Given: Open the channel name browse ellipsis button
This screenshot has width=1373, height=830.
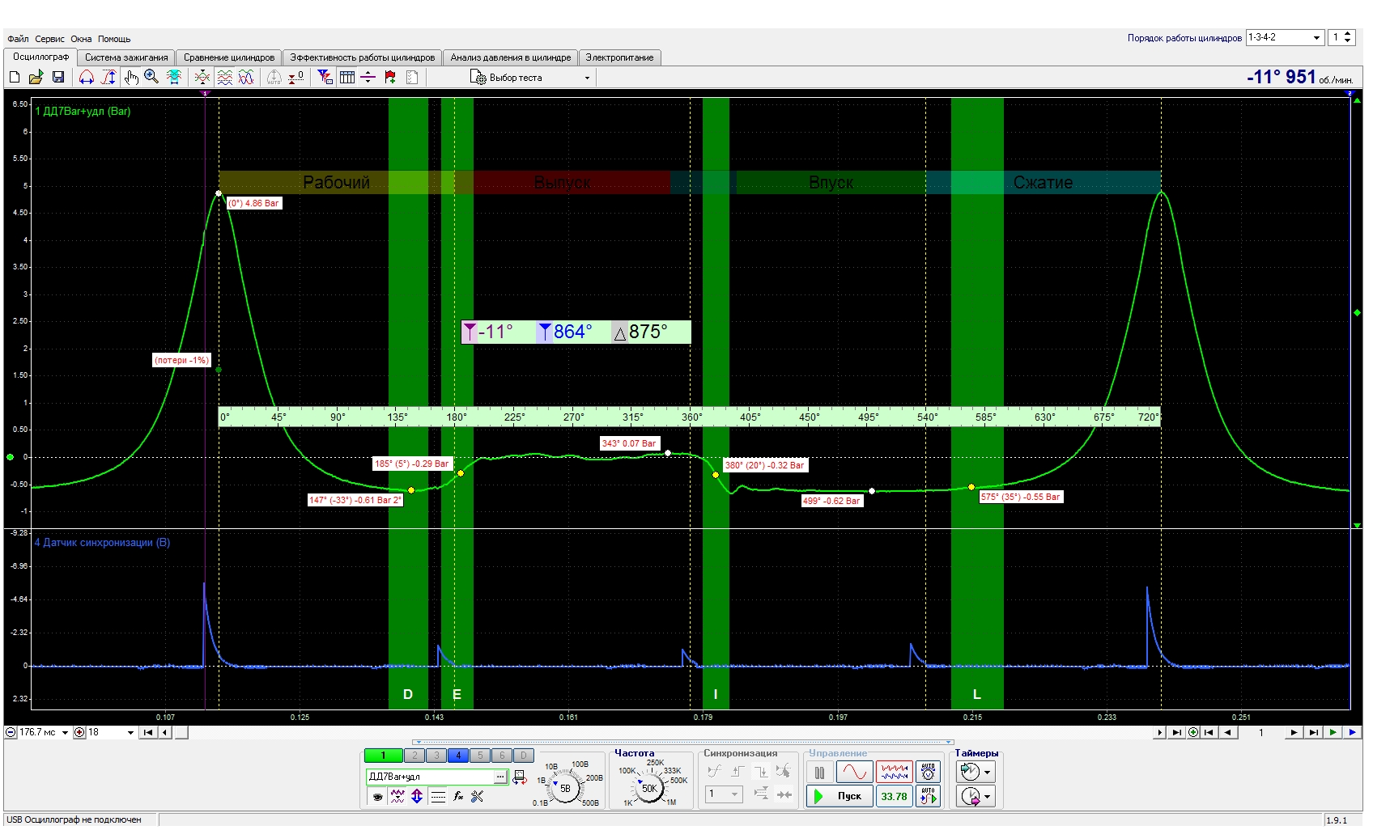Looking at the screenshot, I should click(500, 777).
